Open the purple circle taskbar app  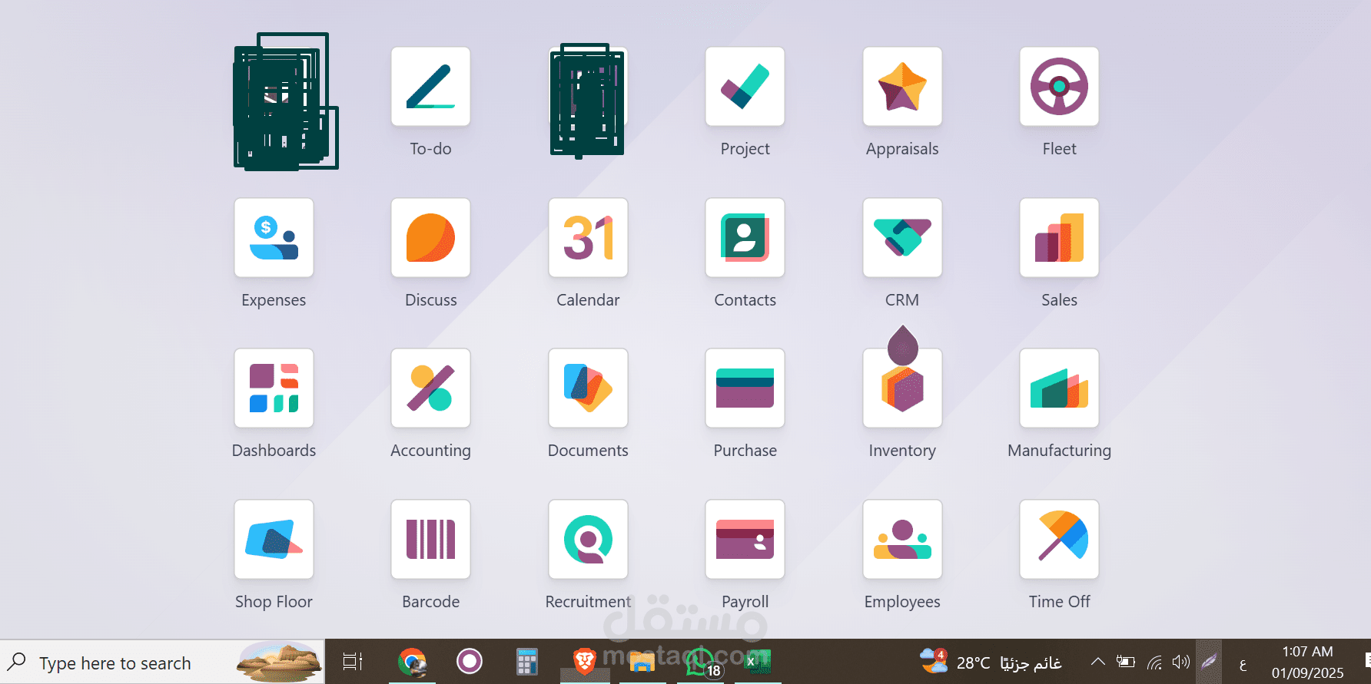point(469,661)
